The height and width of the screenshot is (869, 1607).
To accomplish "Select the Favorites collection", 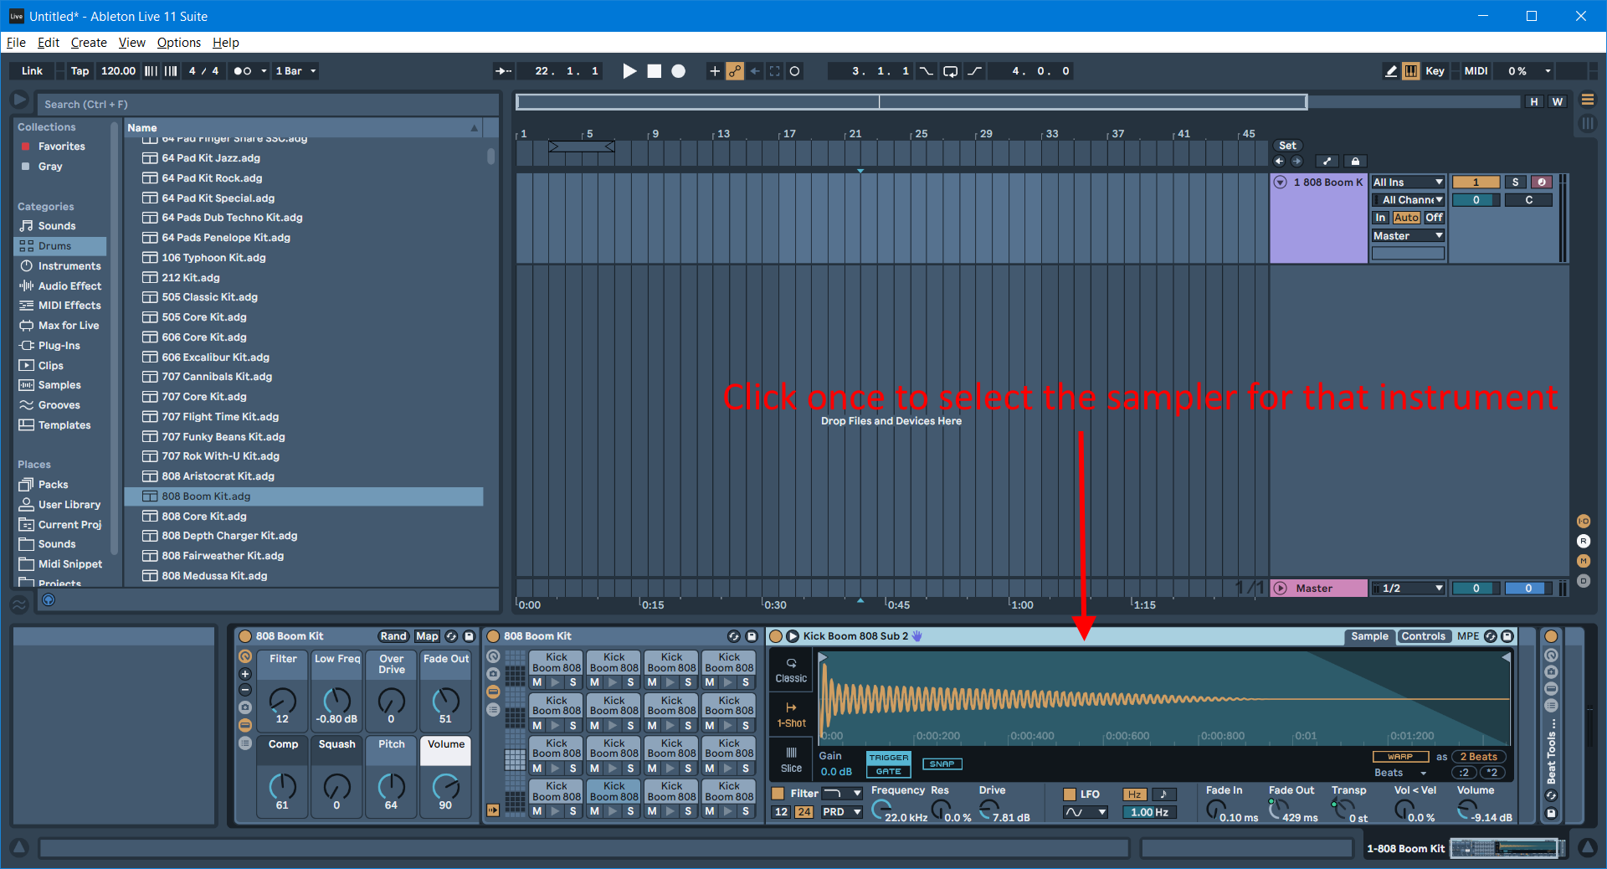I will click(61, 147).
